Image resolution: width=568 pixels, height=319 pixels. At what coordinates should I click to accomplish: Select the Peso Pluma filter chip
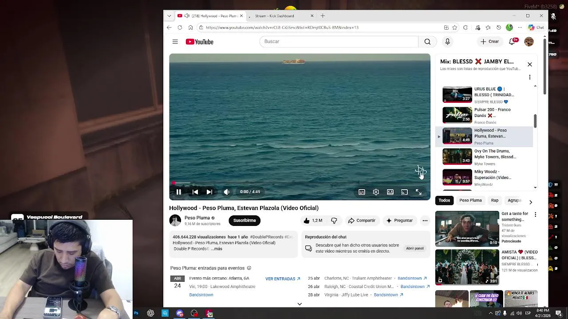click(470, 200)
